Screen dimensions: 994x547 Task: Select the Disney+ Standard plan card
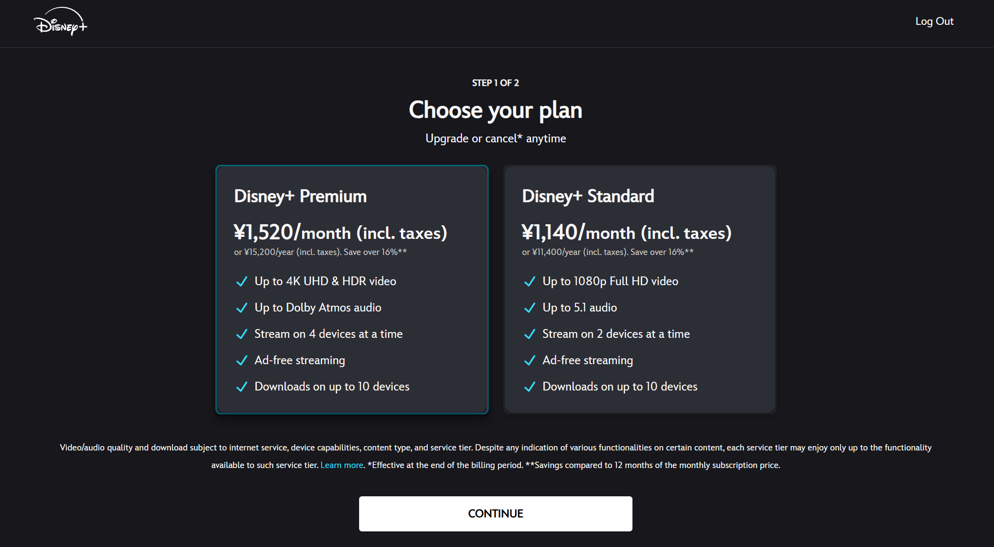pyautogui.click(x=640, y=290)
